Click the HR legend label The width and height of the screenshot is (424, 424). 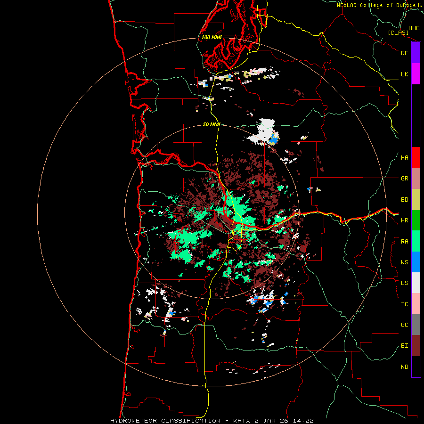(x=404, y=220)
